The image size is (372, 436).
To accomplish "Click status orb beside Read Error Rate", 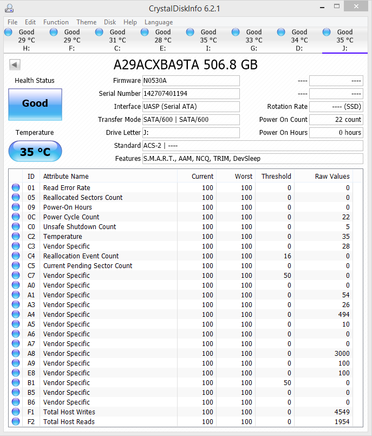I will coord(16,188).
